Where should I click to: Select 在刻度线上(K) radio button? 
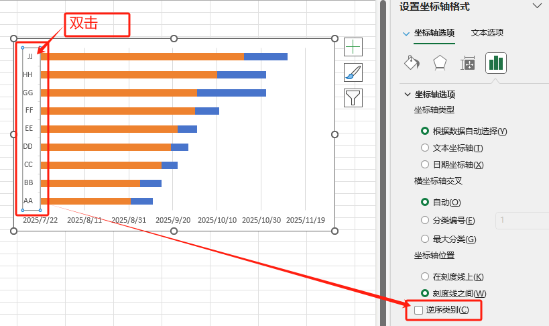click(425, 276)
